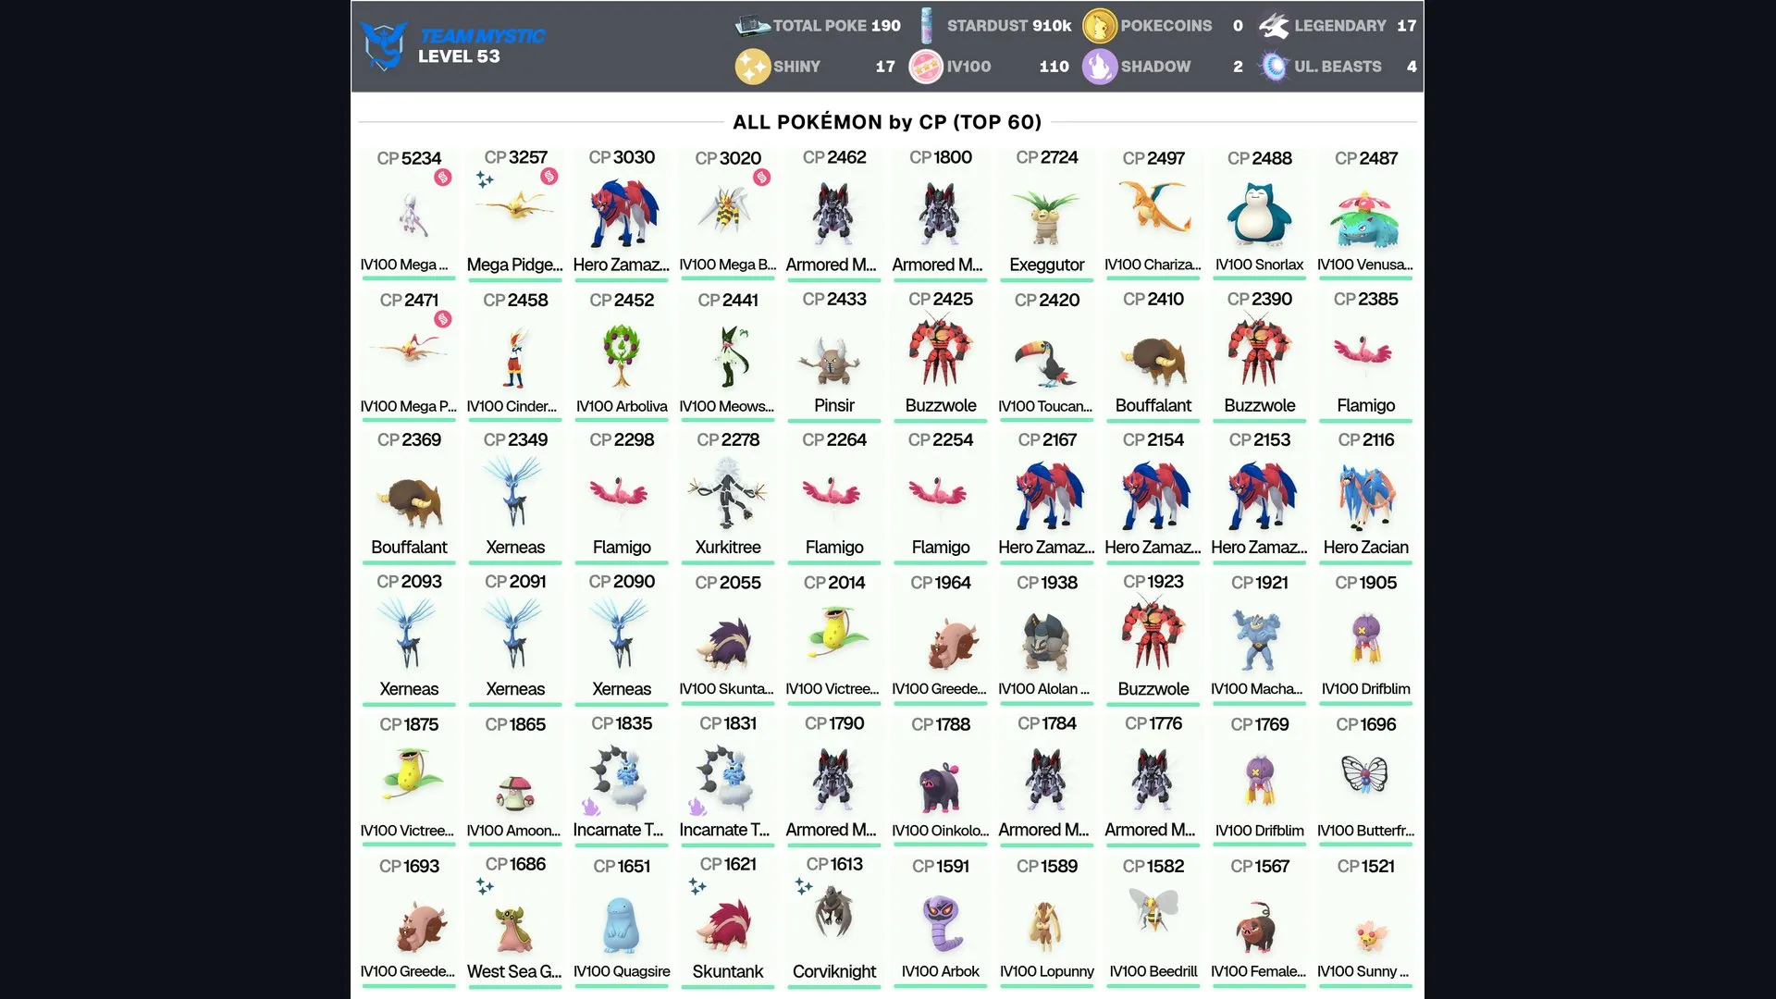Click the mega badge on CP3020 Mega Beedrill
This screenshot has height=999, width=1776.
click(x=761, y=178)
